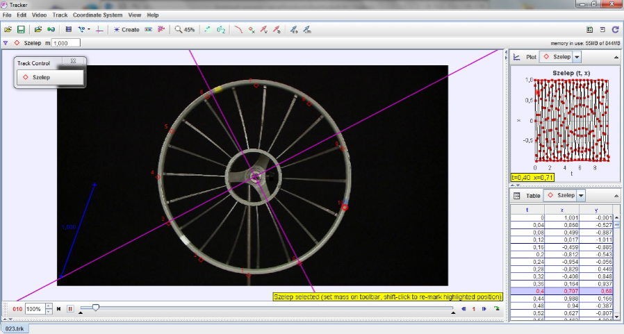Image resolution: width=624 pixels, height=334 pixels.
Task: Pause the video playback
Action: pos(70,308)
